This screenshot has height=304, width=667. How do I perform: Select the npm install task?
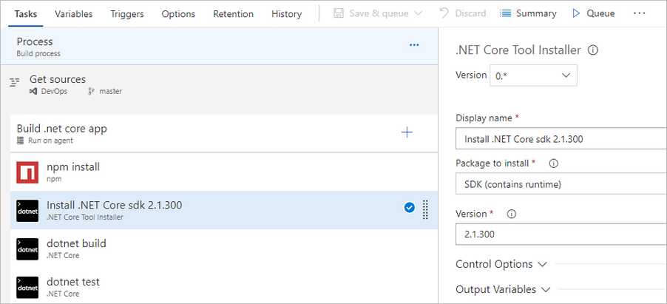pos(224,172)
